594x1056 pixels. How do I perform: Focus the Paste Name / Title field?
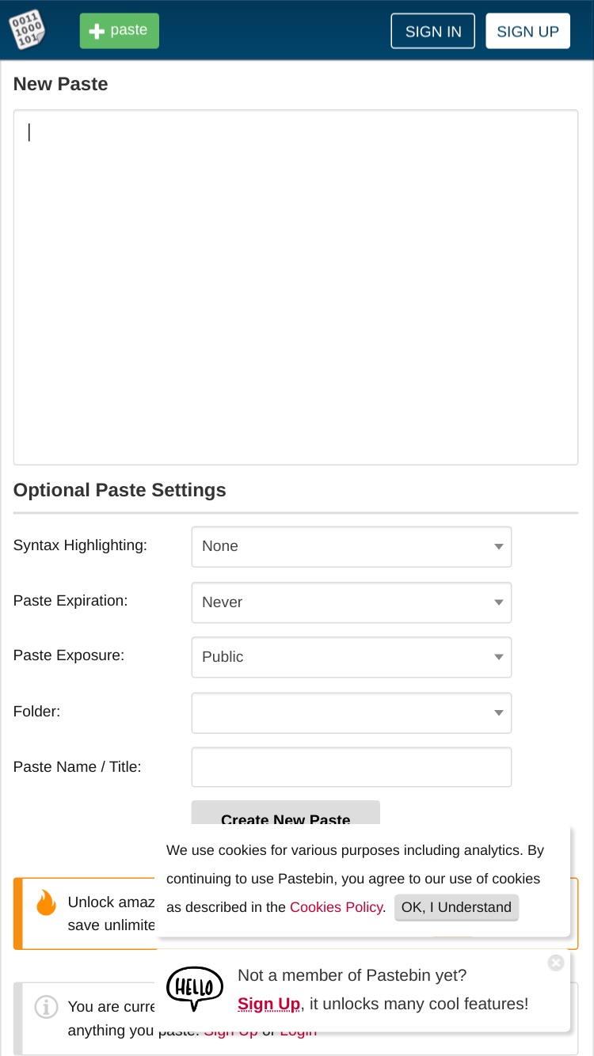(x=352, y=767)
